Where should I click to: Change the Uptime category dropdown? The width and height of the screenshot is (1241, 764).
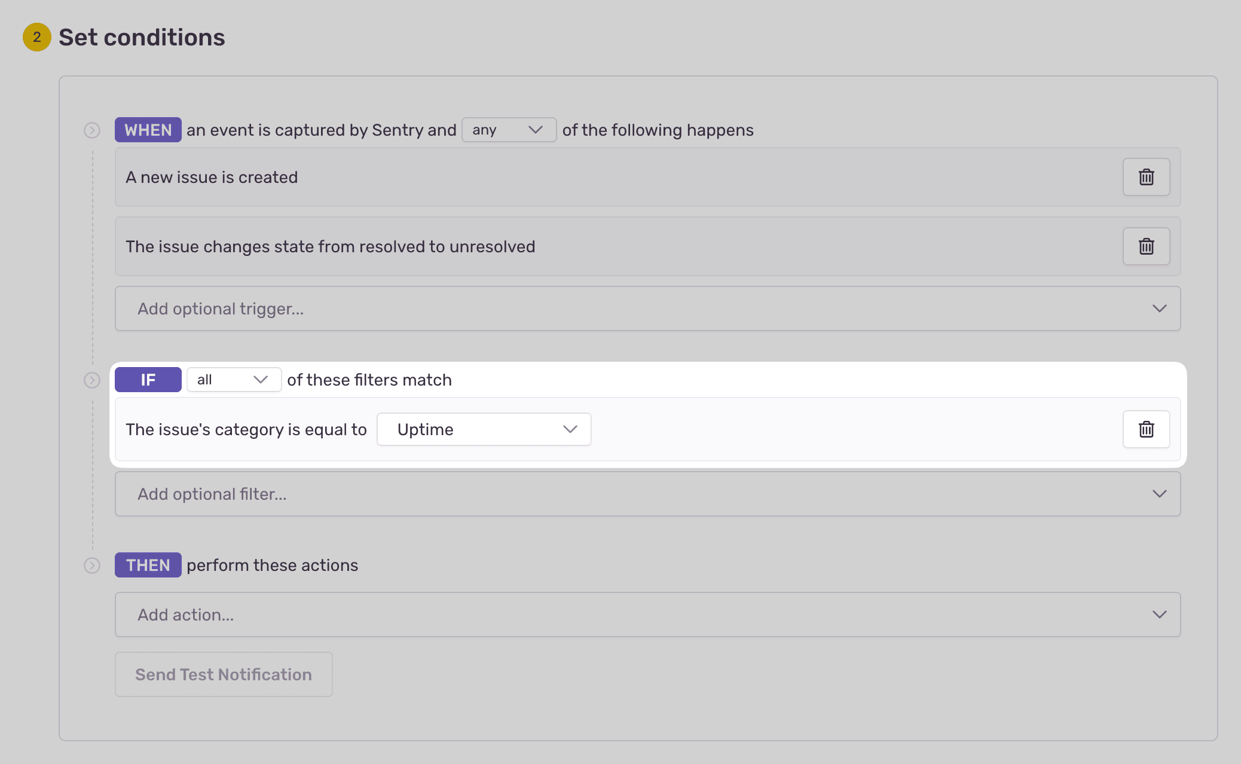[x=484, y=429]
